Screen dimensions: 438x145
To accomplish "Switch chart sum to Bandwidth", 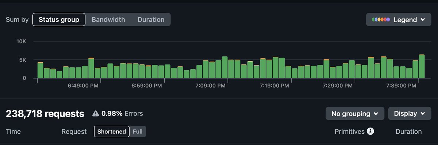I will click(108, 20).
